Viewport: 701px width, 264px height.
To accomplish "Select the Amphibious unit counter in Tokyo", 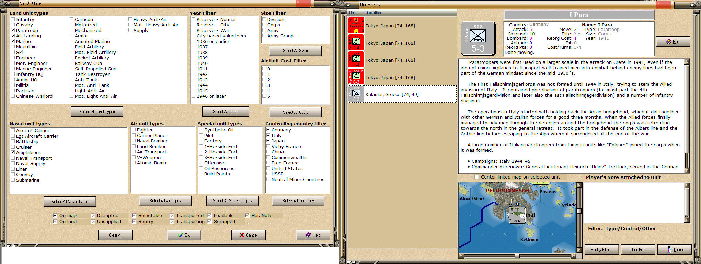I will point(356,25).
